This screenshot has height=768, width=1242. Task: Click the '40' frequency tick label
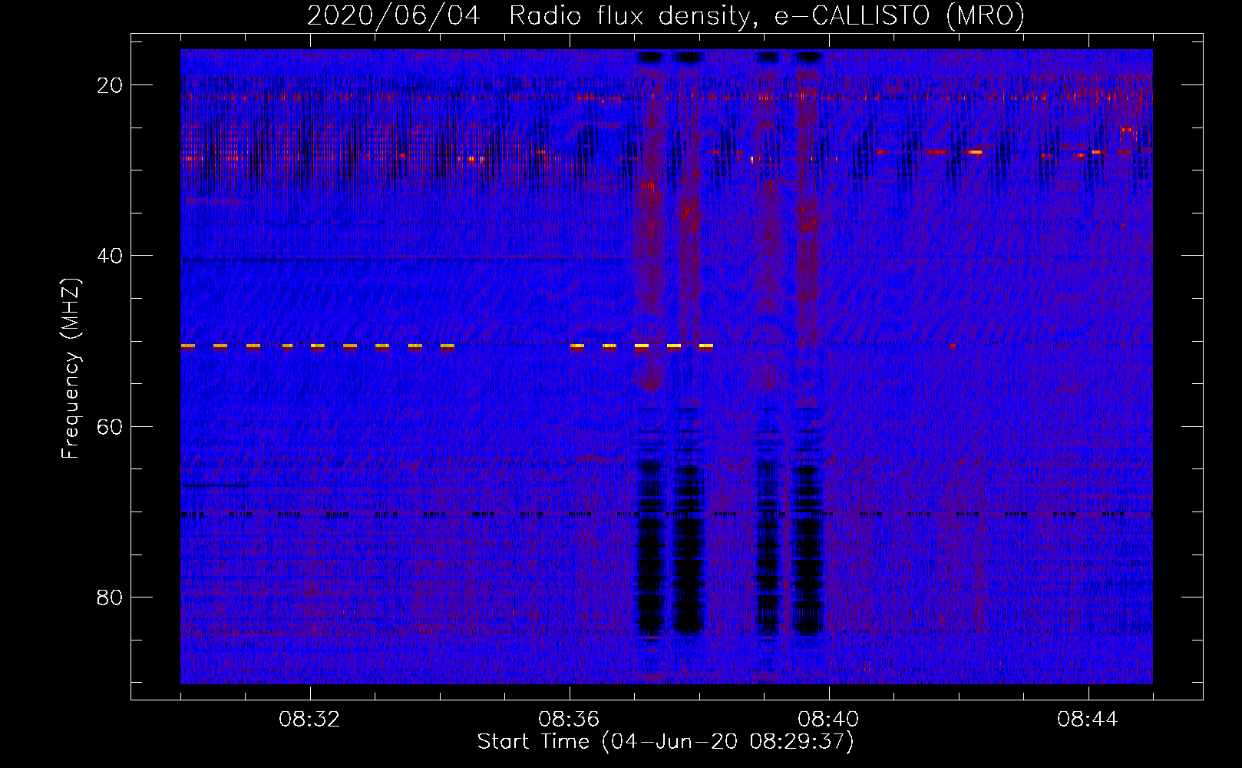coord(110,256)
